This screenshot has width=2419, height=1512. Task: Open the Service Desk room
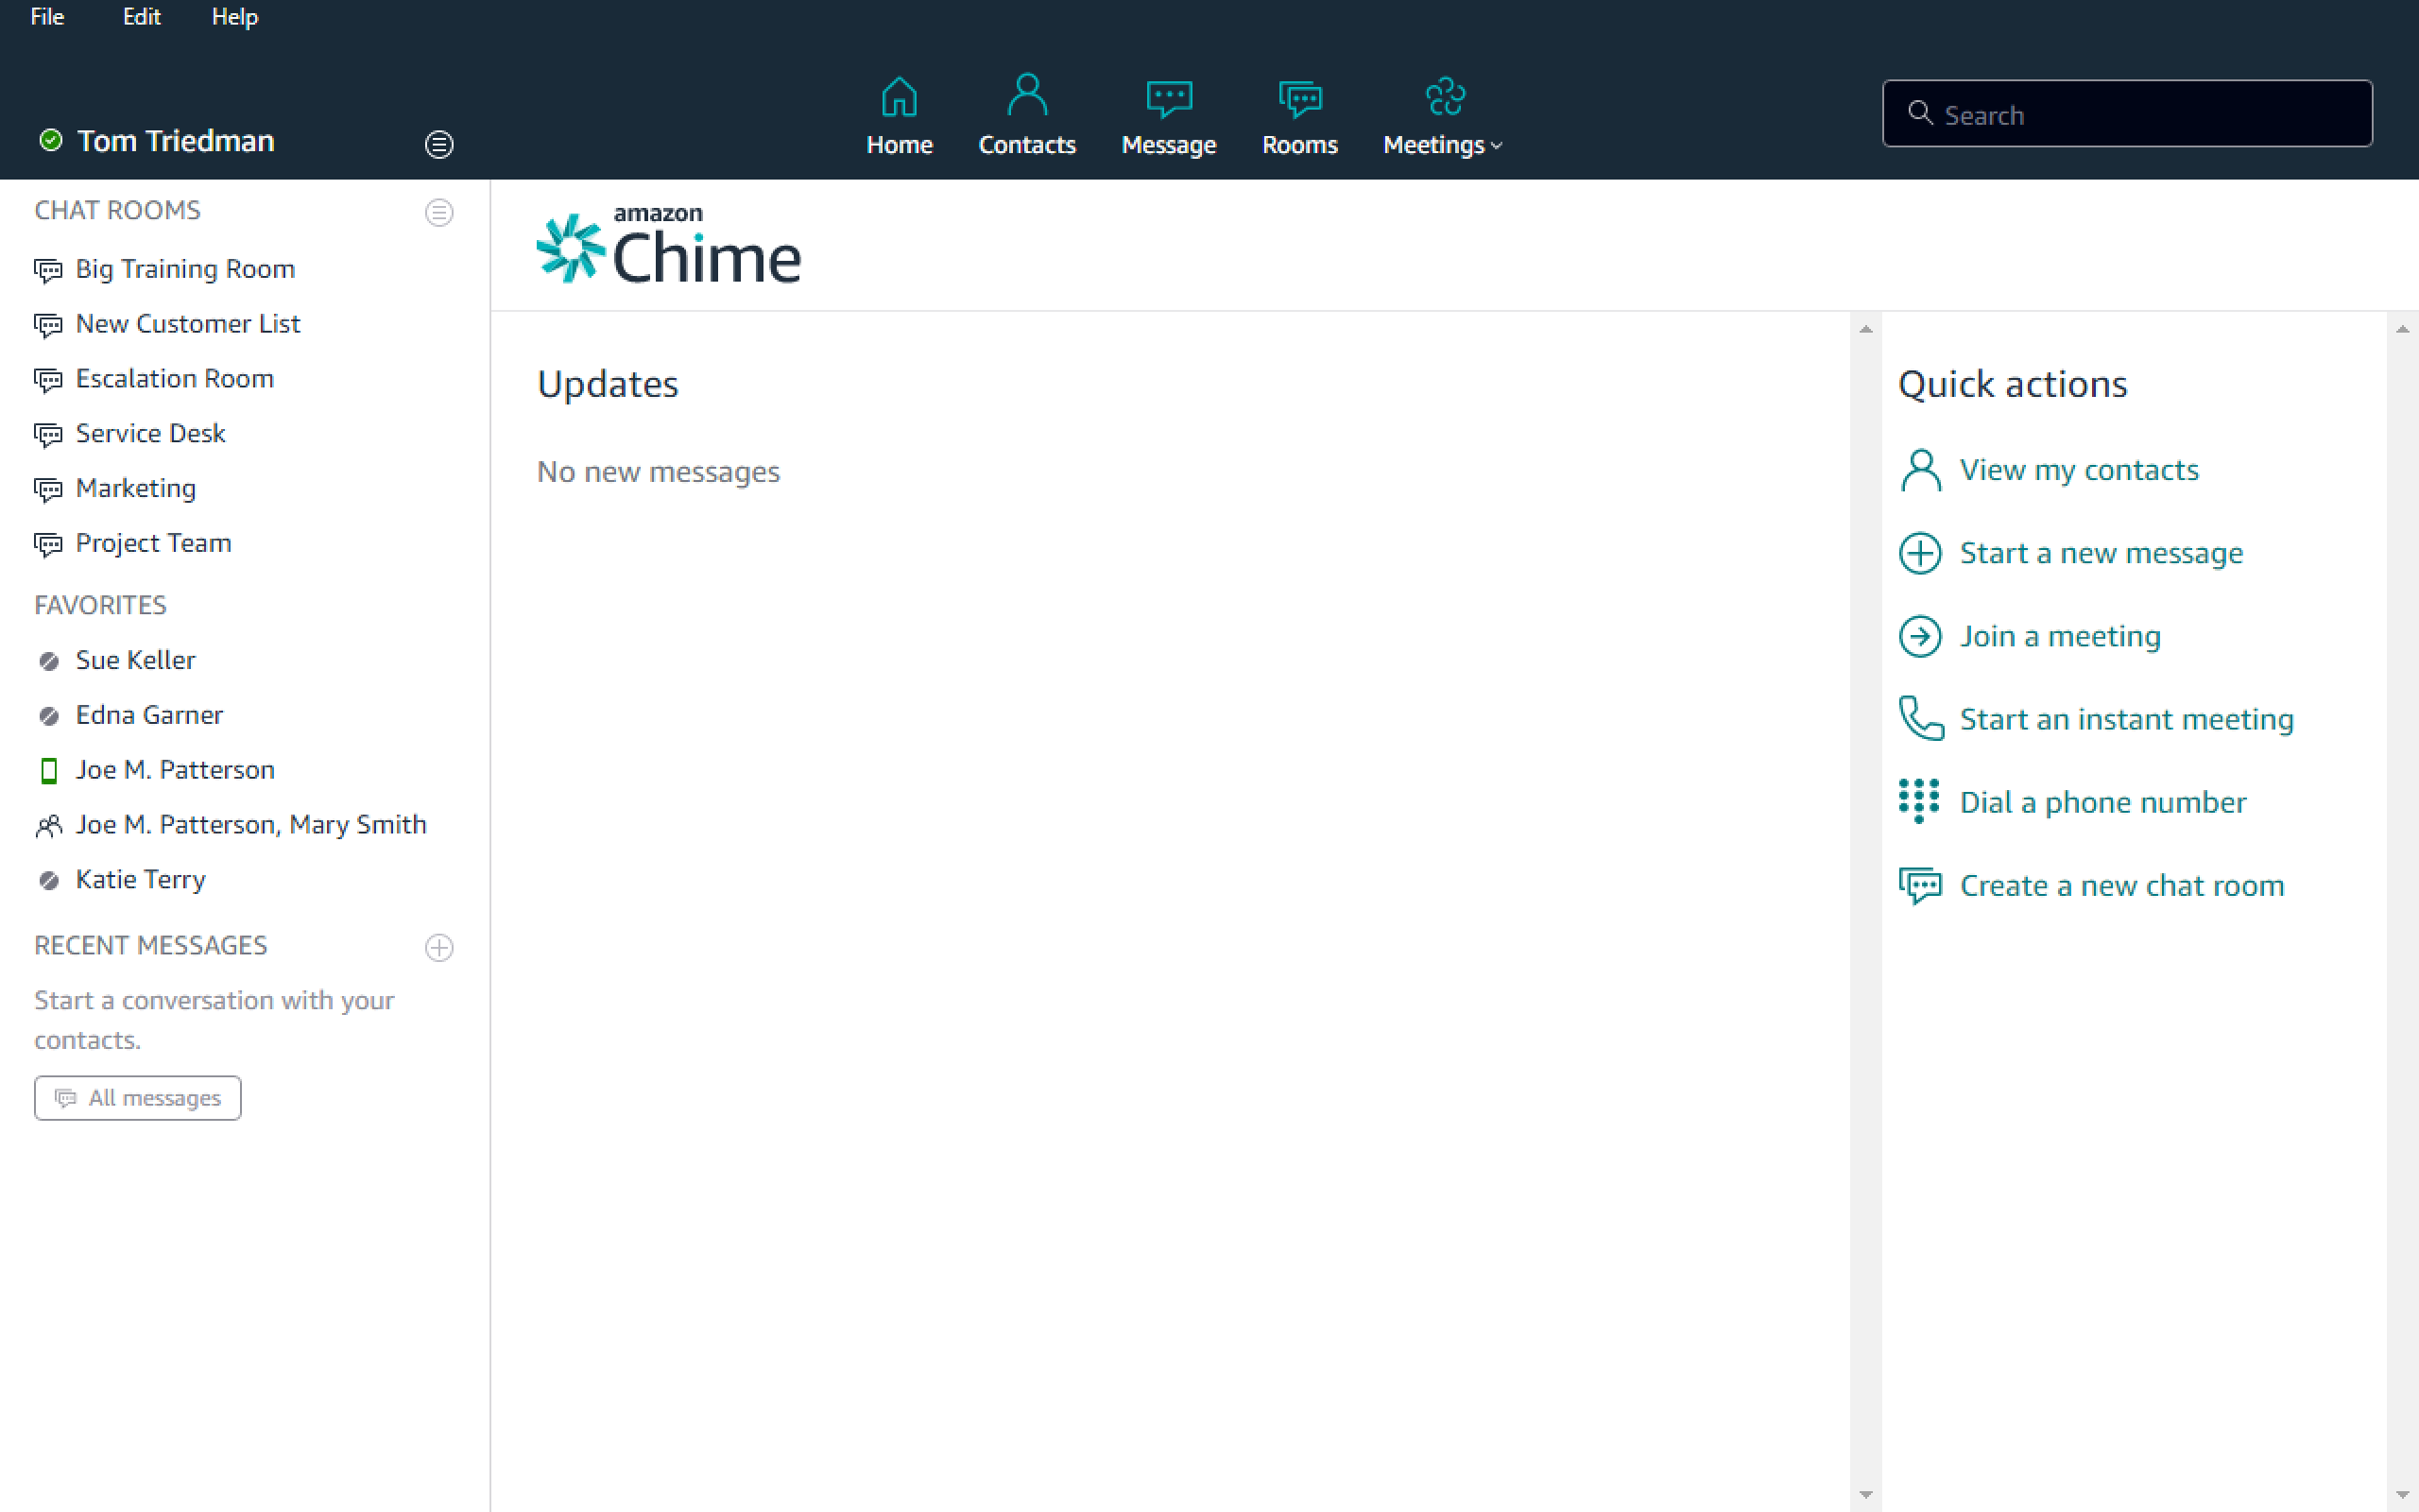150,433
